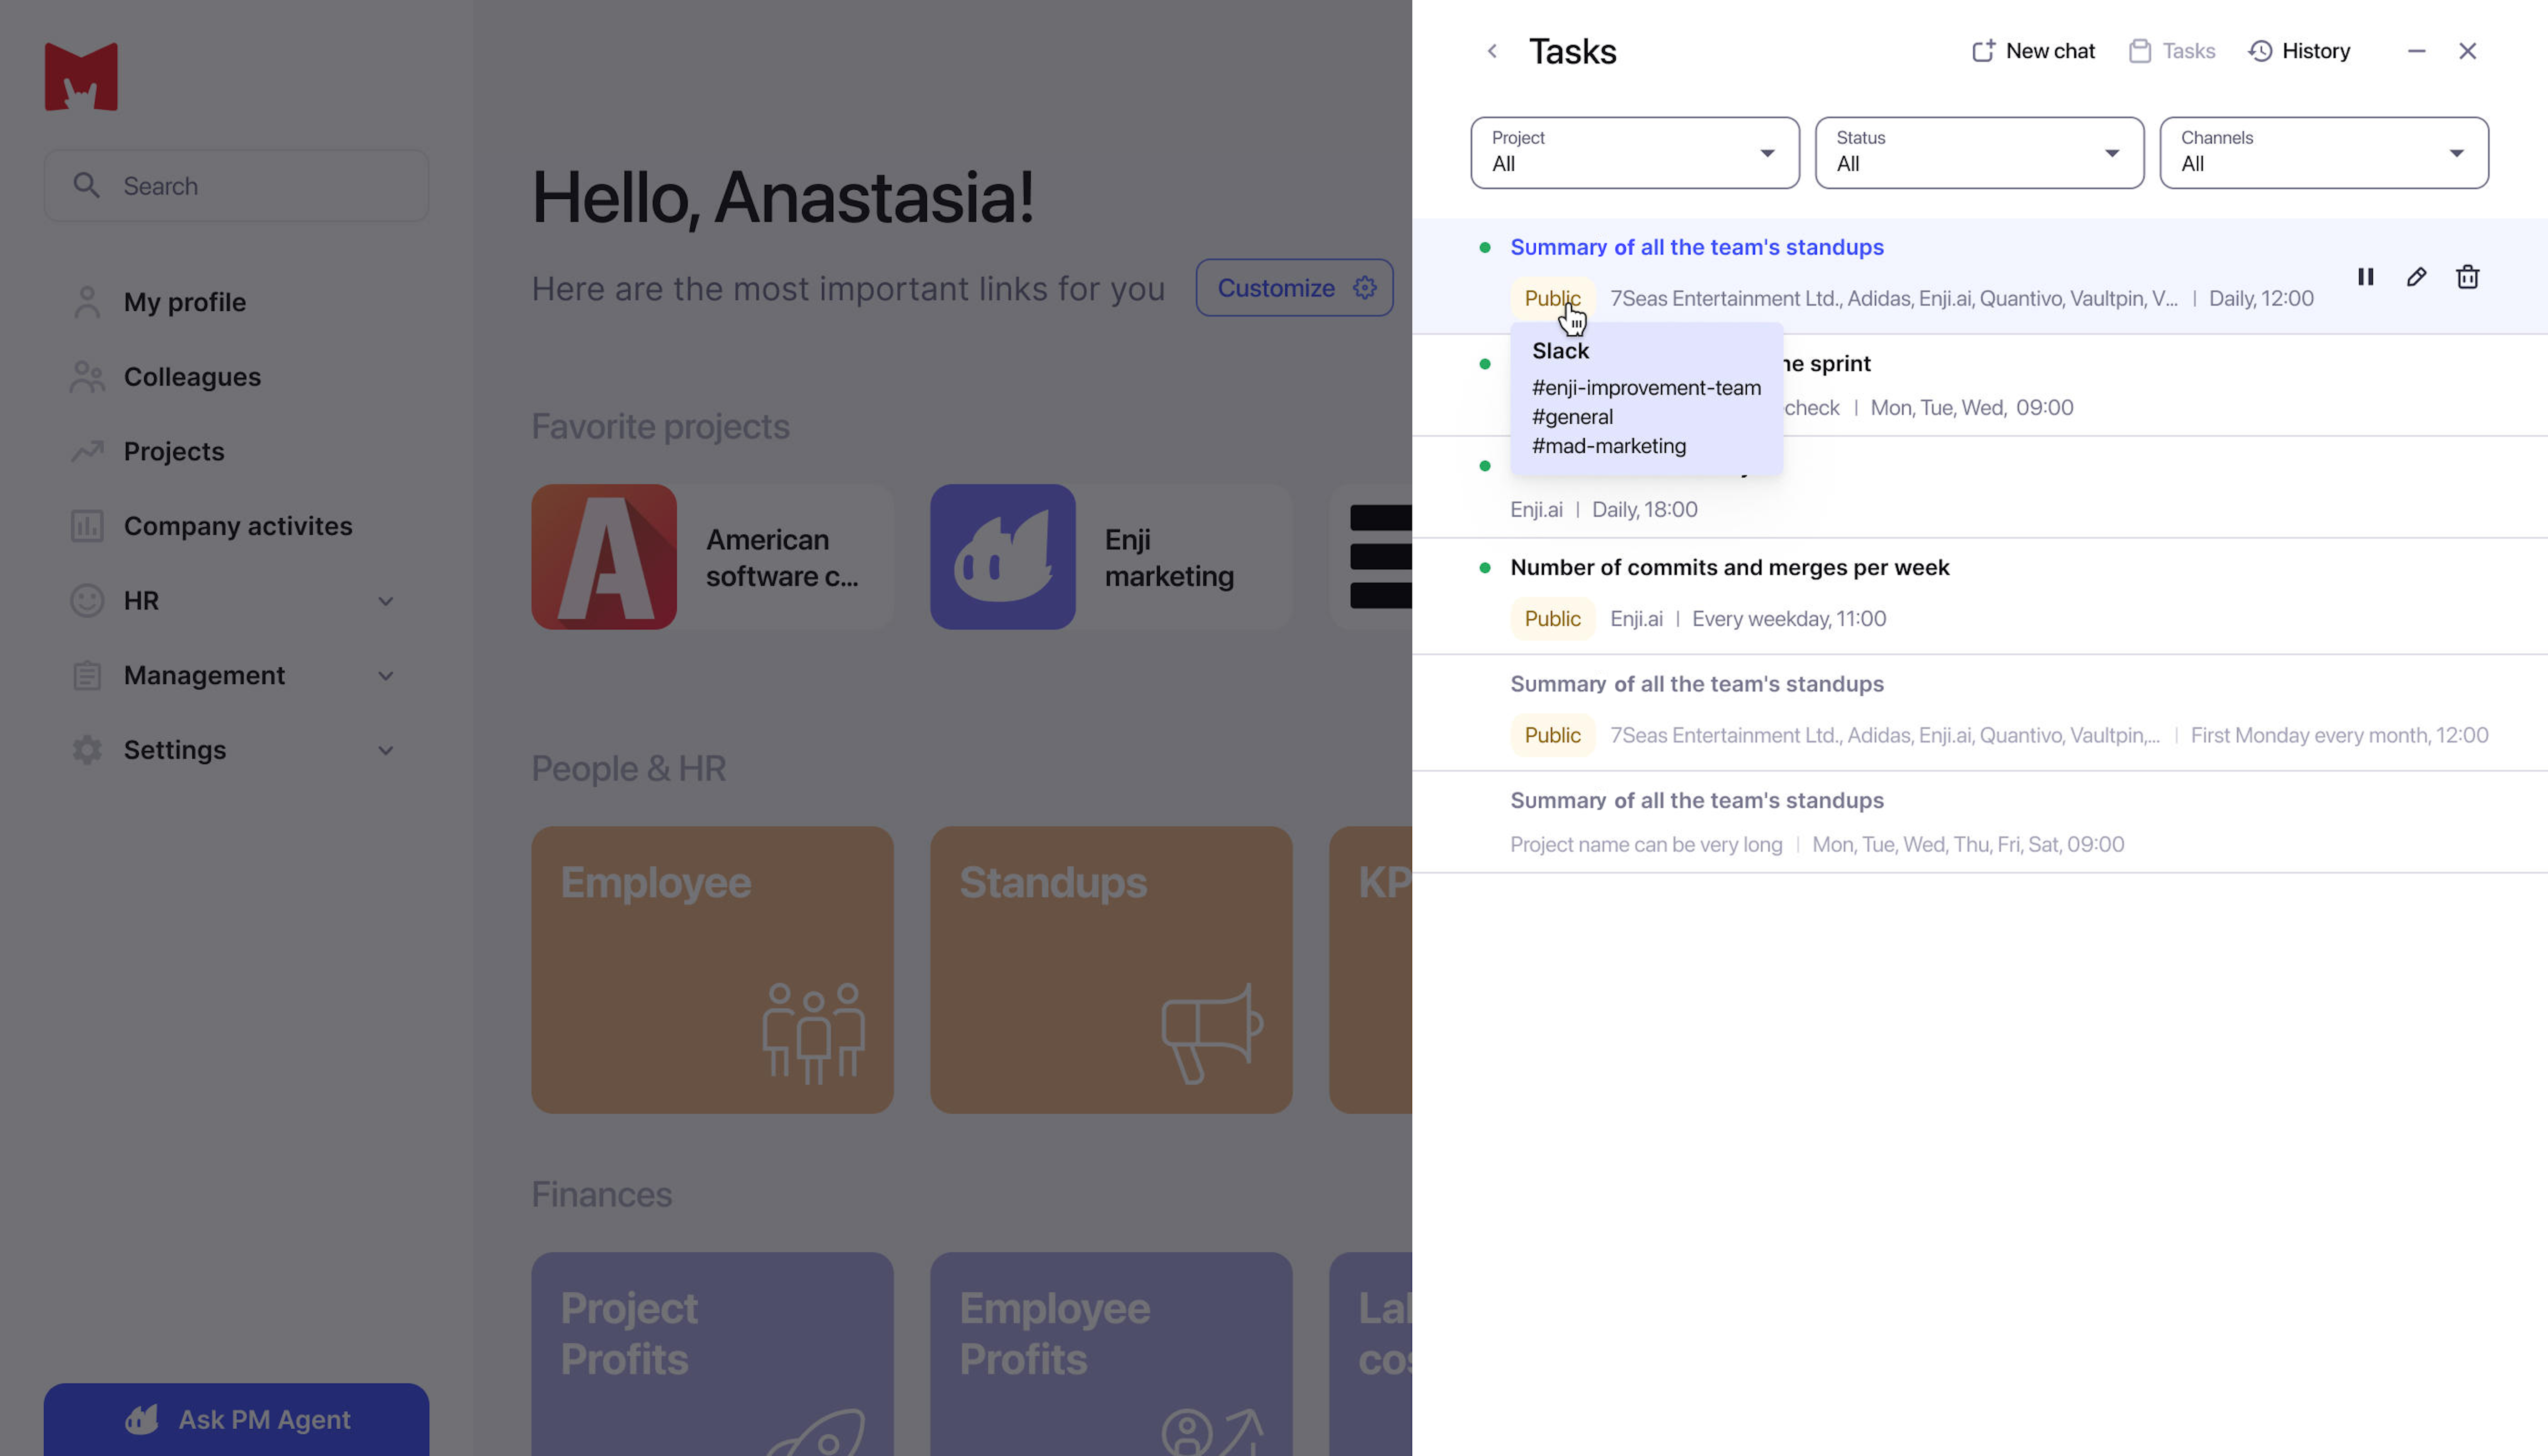Image resolution: width=2548 pixels, height=1456 pixels.
Task: Pause the highlighted standups summary task
Action: tap(2365, 277)
